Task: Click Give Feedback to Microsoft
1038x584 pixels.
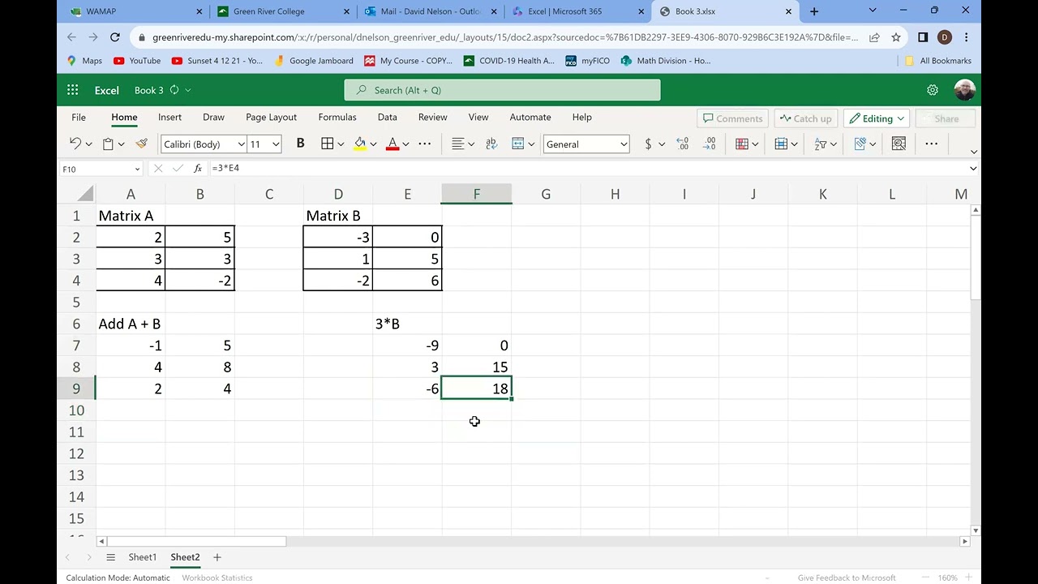Action: coord(847,578)
